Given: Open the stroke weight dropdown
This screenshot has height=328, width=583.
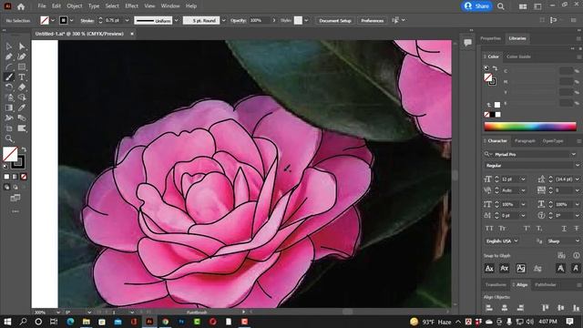Looking at the screenshot, I should [x=127, y=20].
